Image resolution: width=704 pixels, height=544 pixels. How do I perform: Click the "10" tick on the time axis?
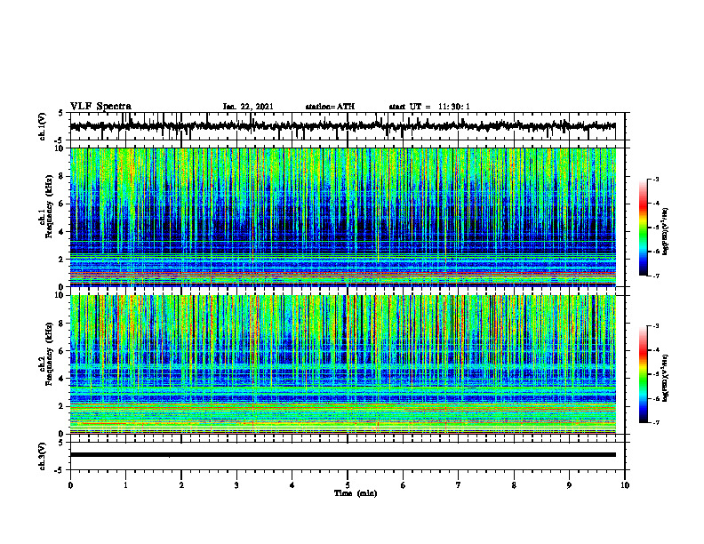[625, 485]
